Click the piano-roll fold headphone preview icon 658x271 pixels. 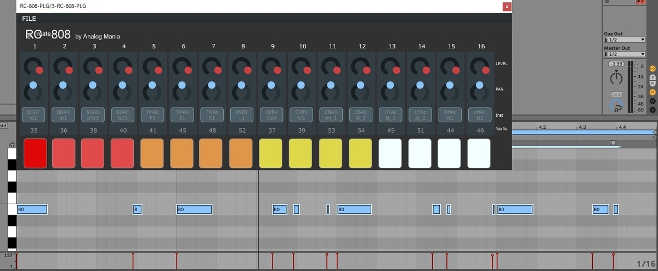tap(12, 144)
